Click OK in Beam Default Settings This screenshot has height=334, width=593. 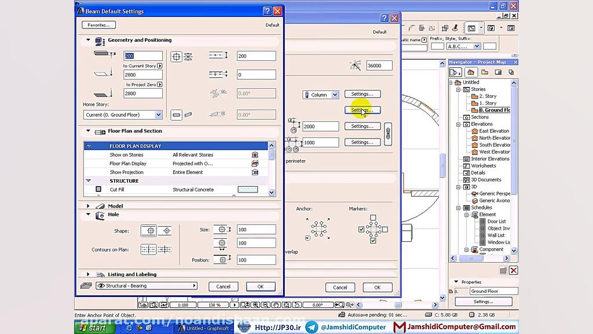coord(261,286)
